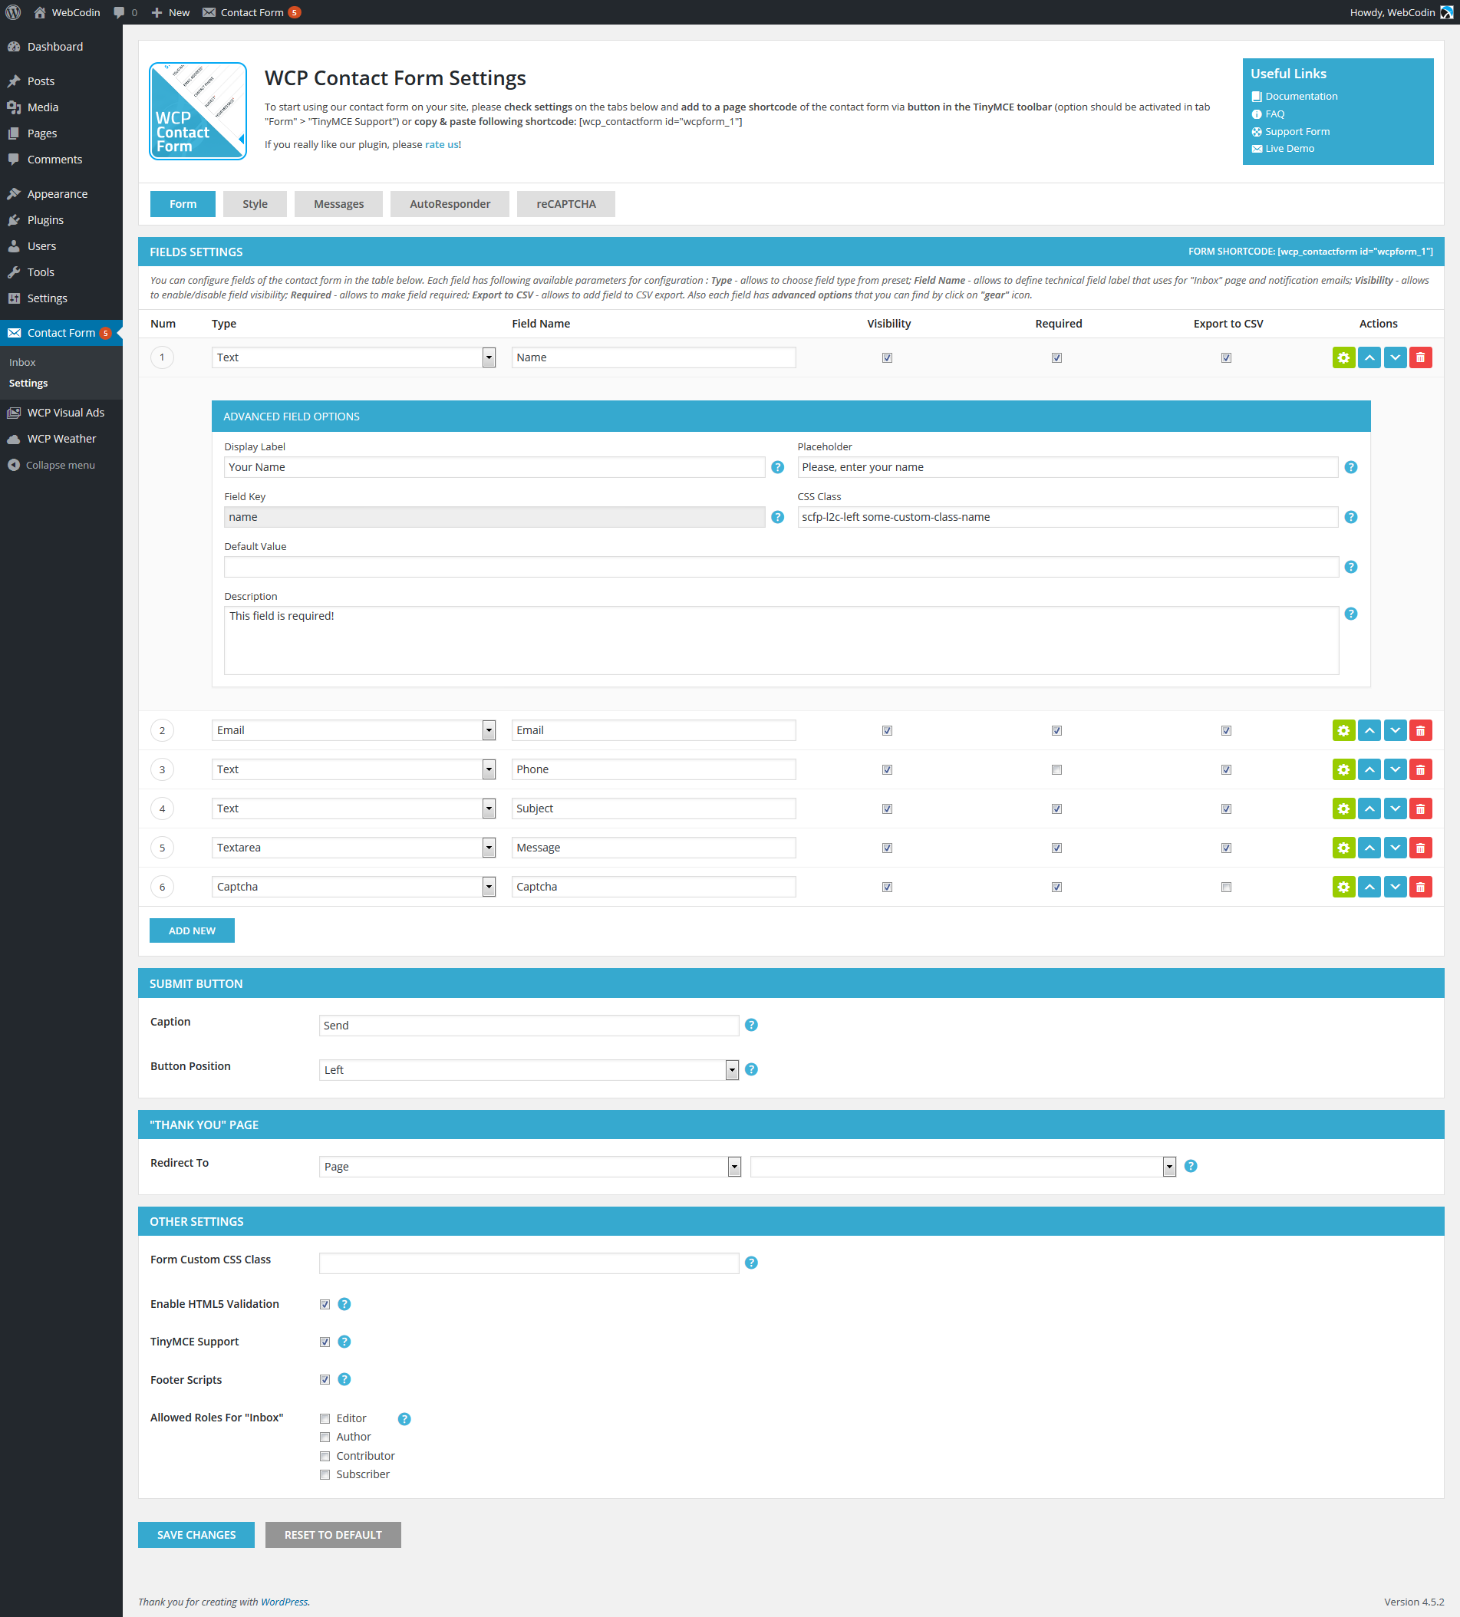Open the WordPress logo menu
This screenshot has width=1460, height=1617.
pyautogui.click(x=13, y=12)
